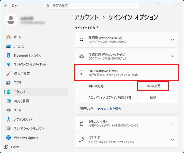184x153 pixels.
Task: Click the システム monitor icon
Action: click(8, 46)
